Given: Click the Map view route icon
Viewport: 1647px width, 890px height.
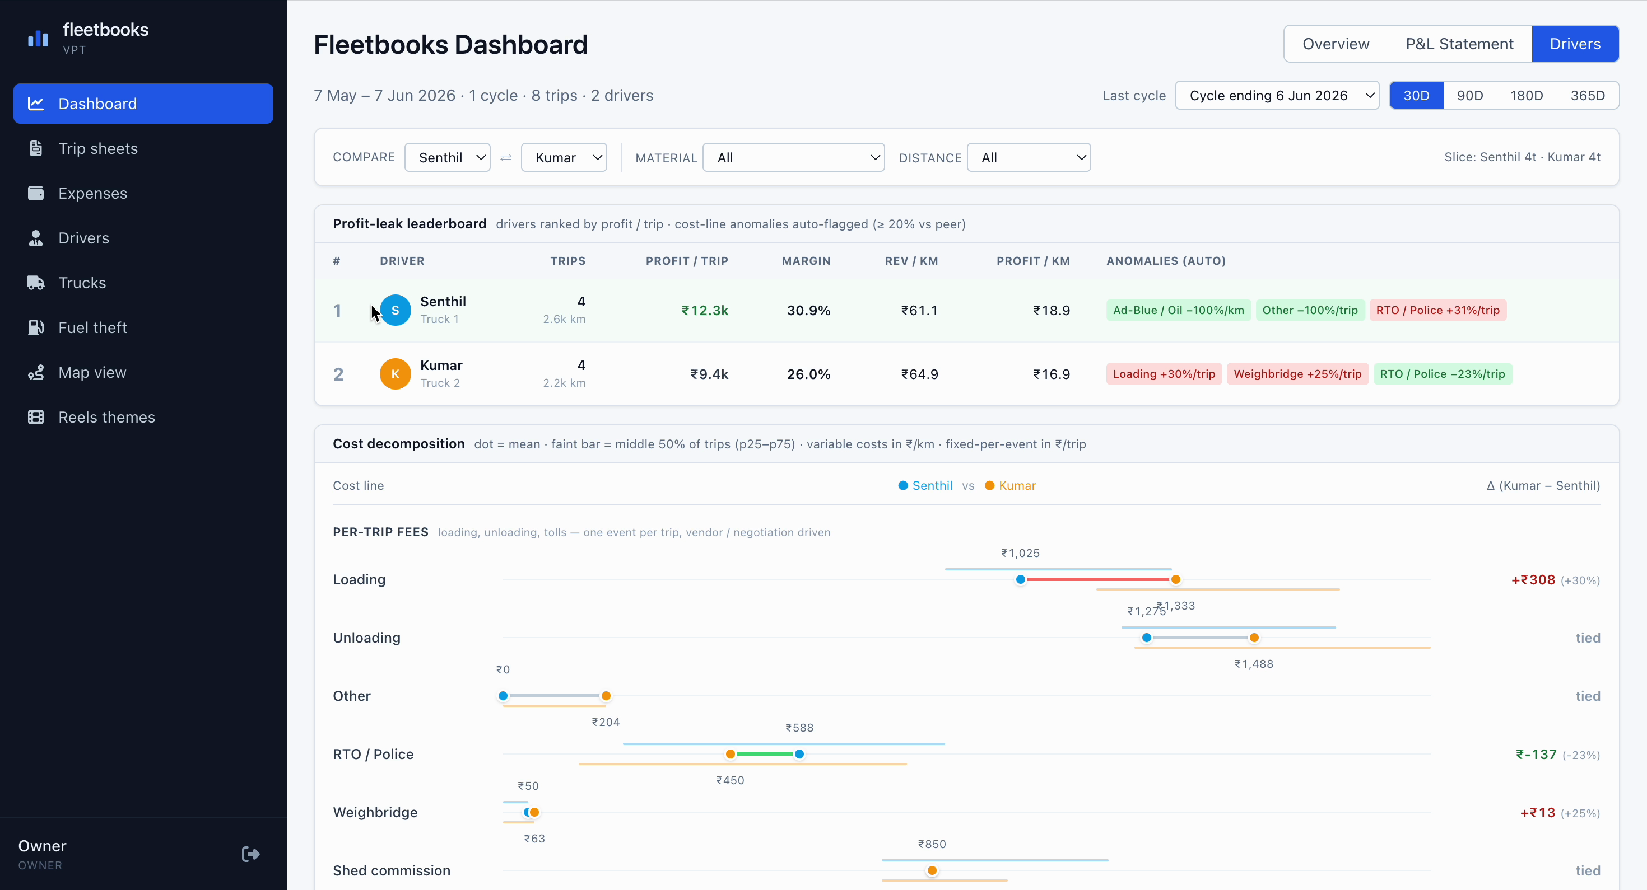Looking at the screenshot, I should coord(36,372).
